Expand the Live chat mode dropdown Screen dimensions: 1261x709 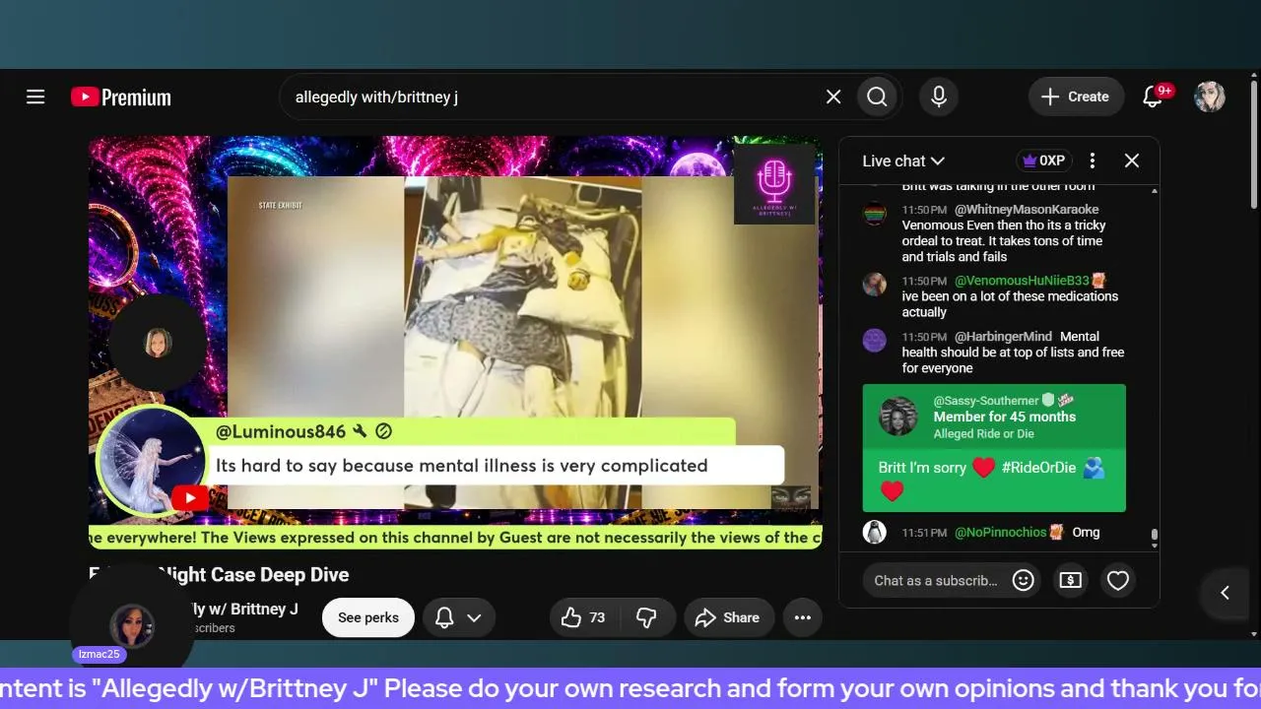click(903, 161)
